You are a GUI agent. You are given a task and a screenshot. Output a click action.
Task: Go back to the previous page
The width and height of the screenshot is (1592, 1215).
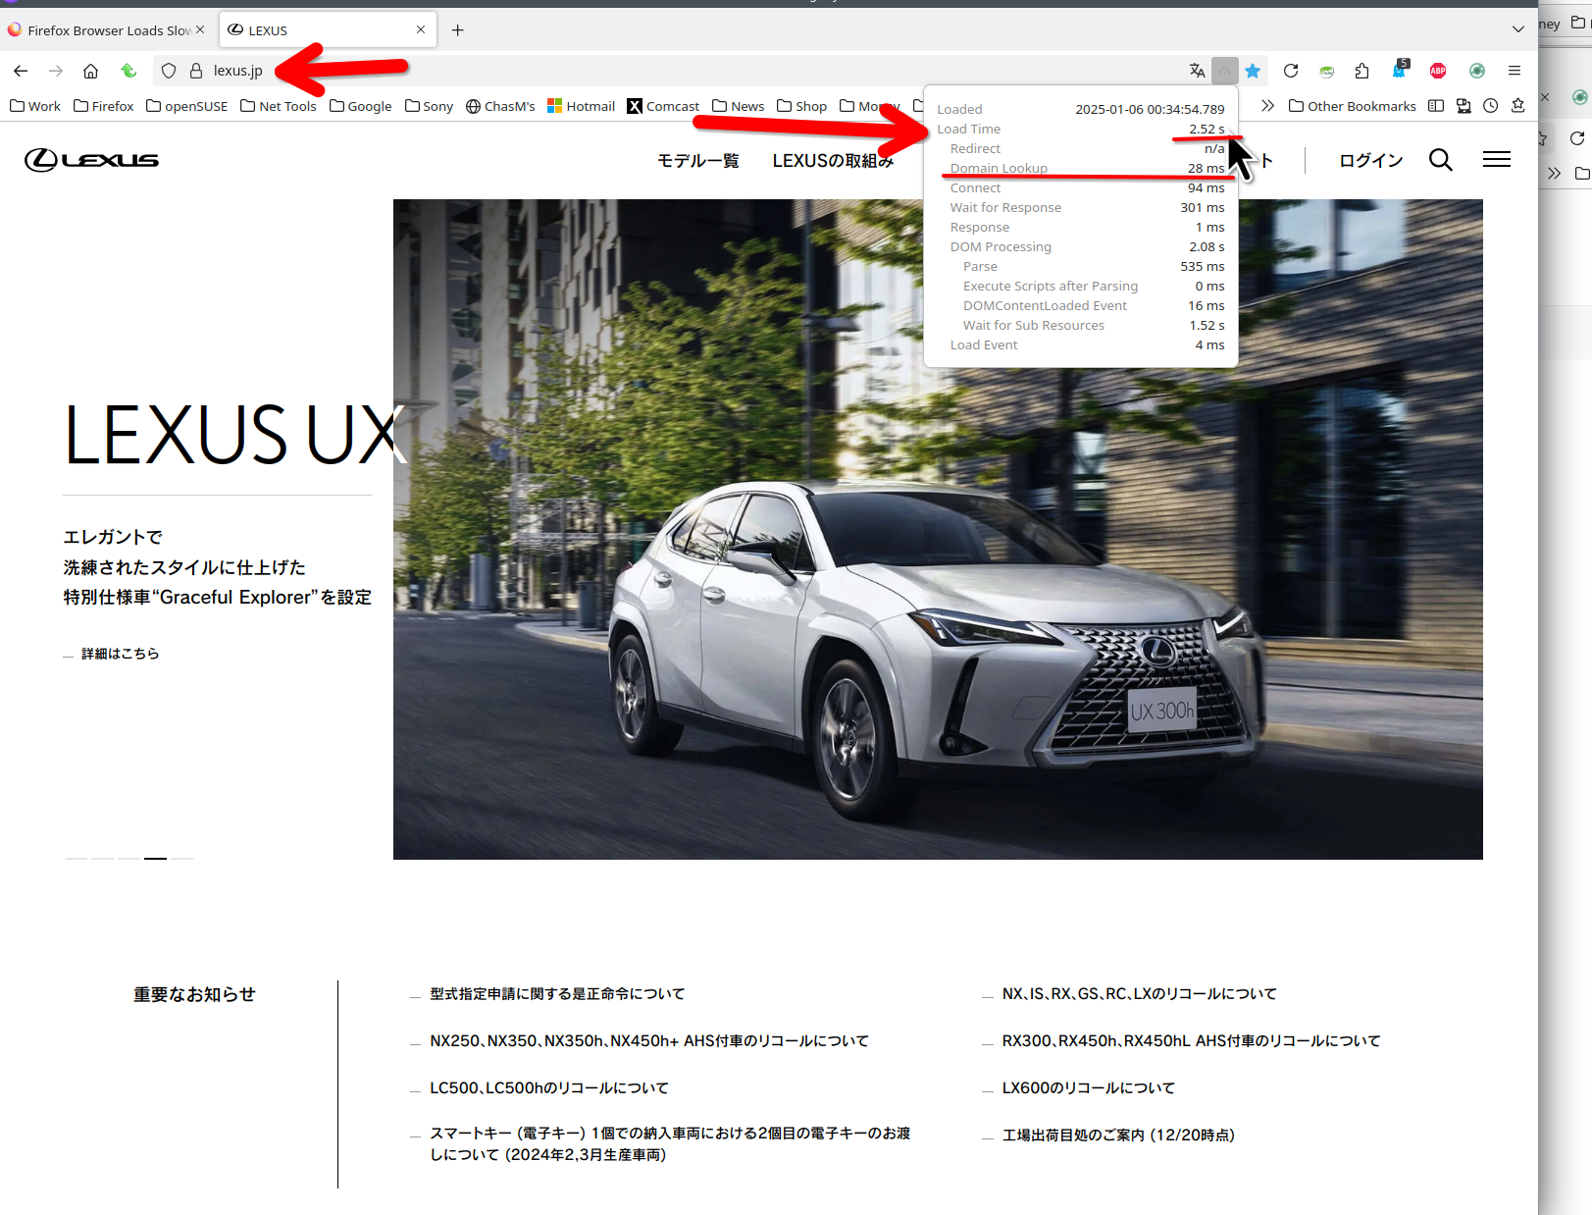[21, 71]
